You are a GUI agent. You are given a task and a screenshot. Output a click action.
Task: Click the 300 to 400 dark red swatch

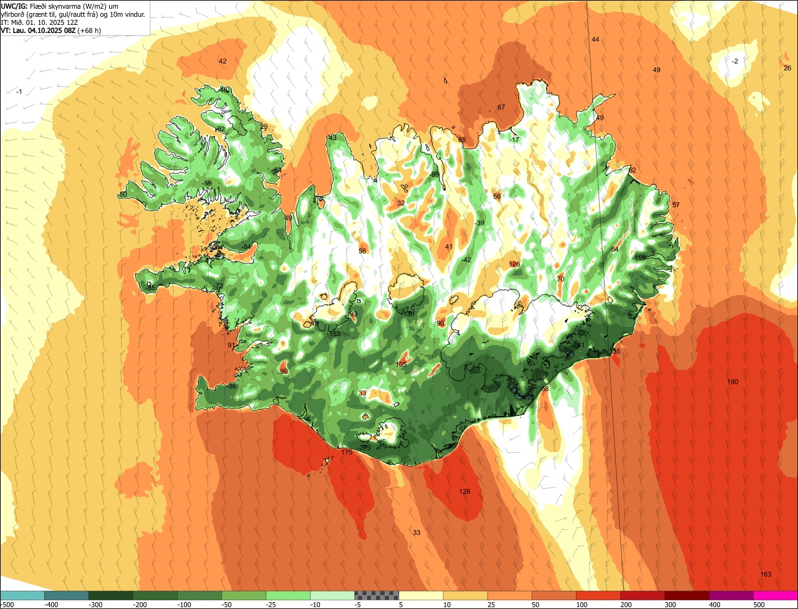pos(687,595)
